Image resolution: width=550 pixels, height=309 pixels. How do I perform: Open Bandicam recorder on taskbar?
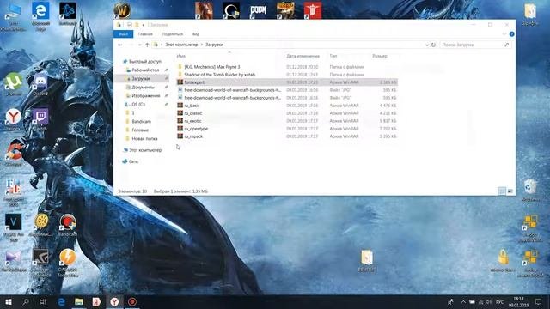click(132, 301)
